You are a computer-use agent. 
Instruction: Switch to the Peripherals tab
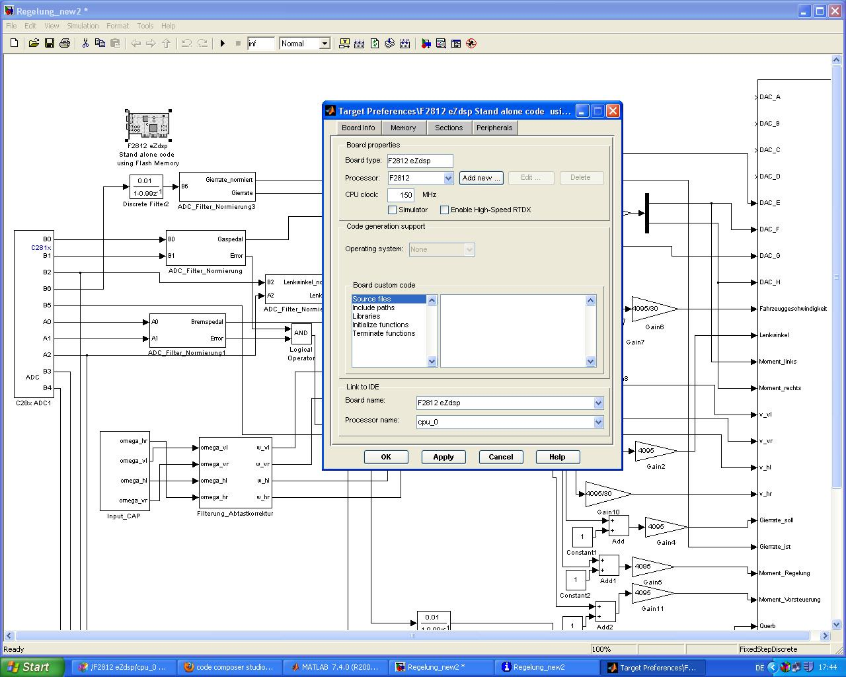tap(494, 128)
